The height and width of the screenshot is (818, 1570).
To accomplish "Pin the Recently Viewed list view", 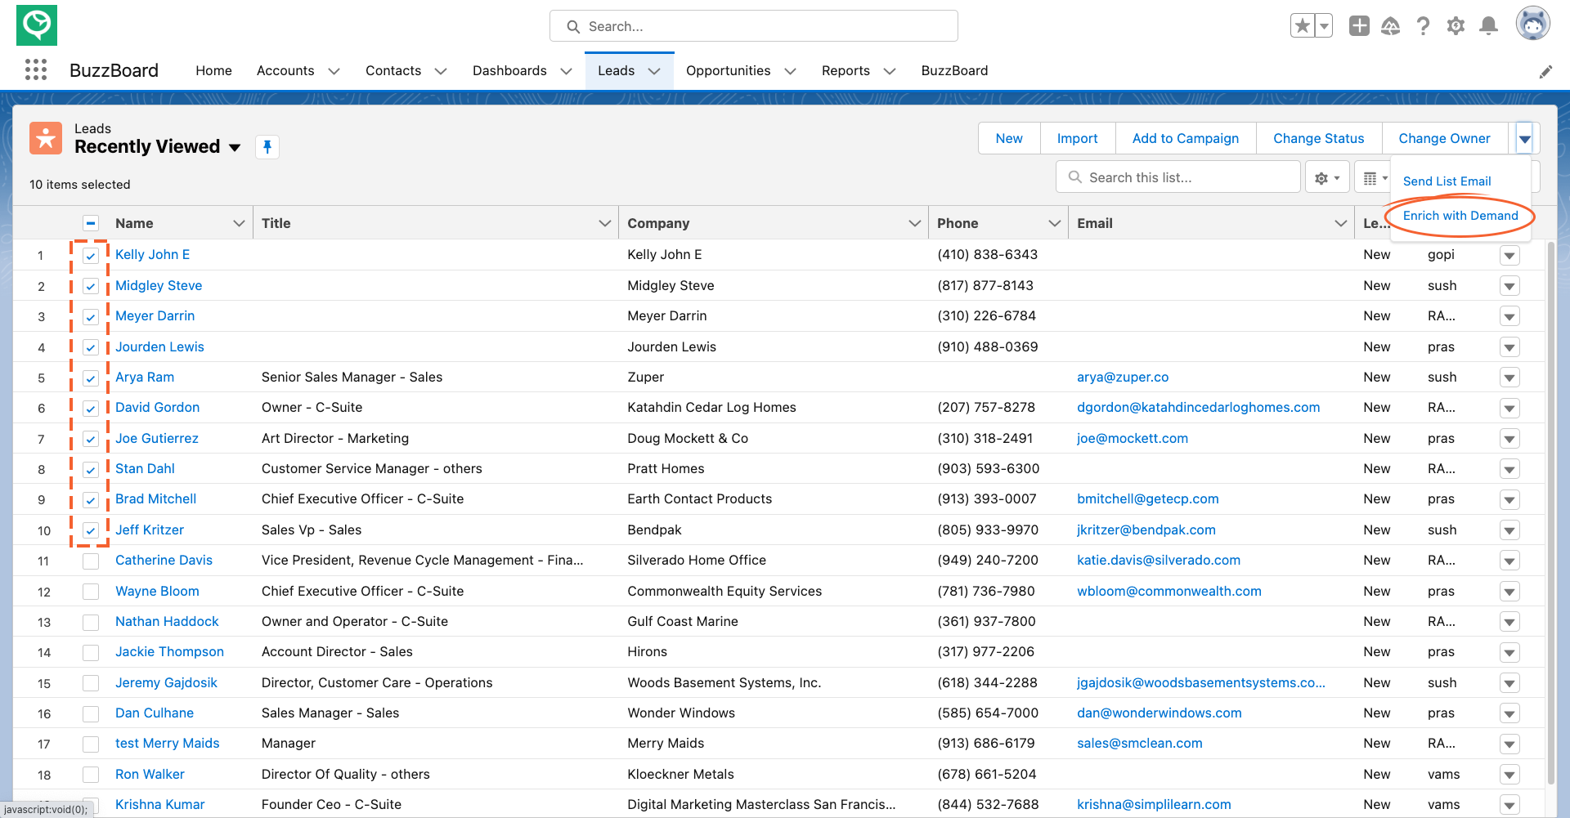I will click(267, 147).
